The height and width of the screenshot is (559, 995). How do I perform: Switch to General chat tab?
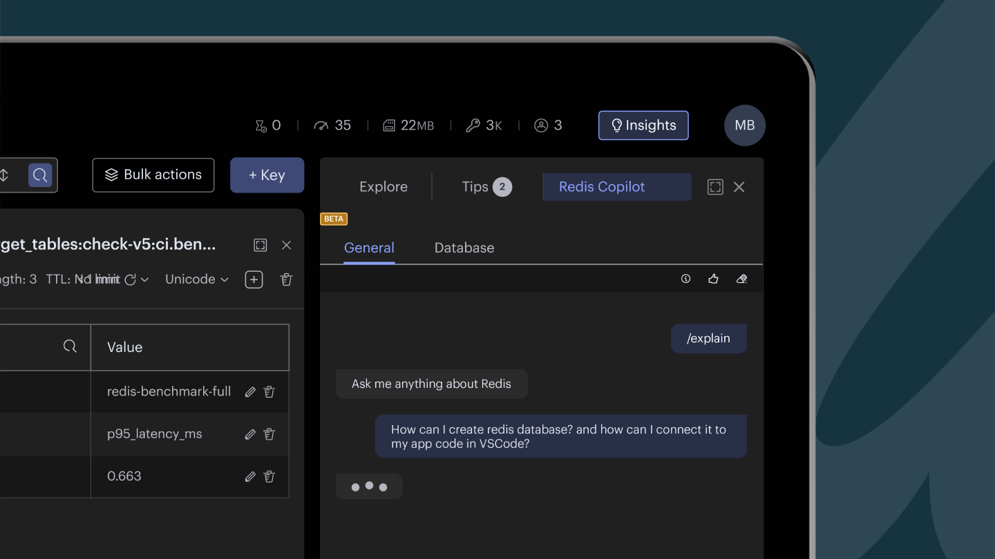369,248
